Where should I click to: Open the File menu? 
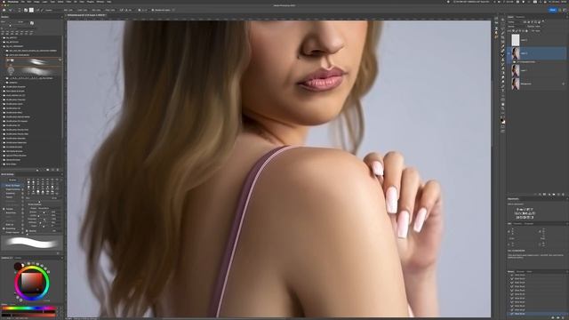[23, 2]
